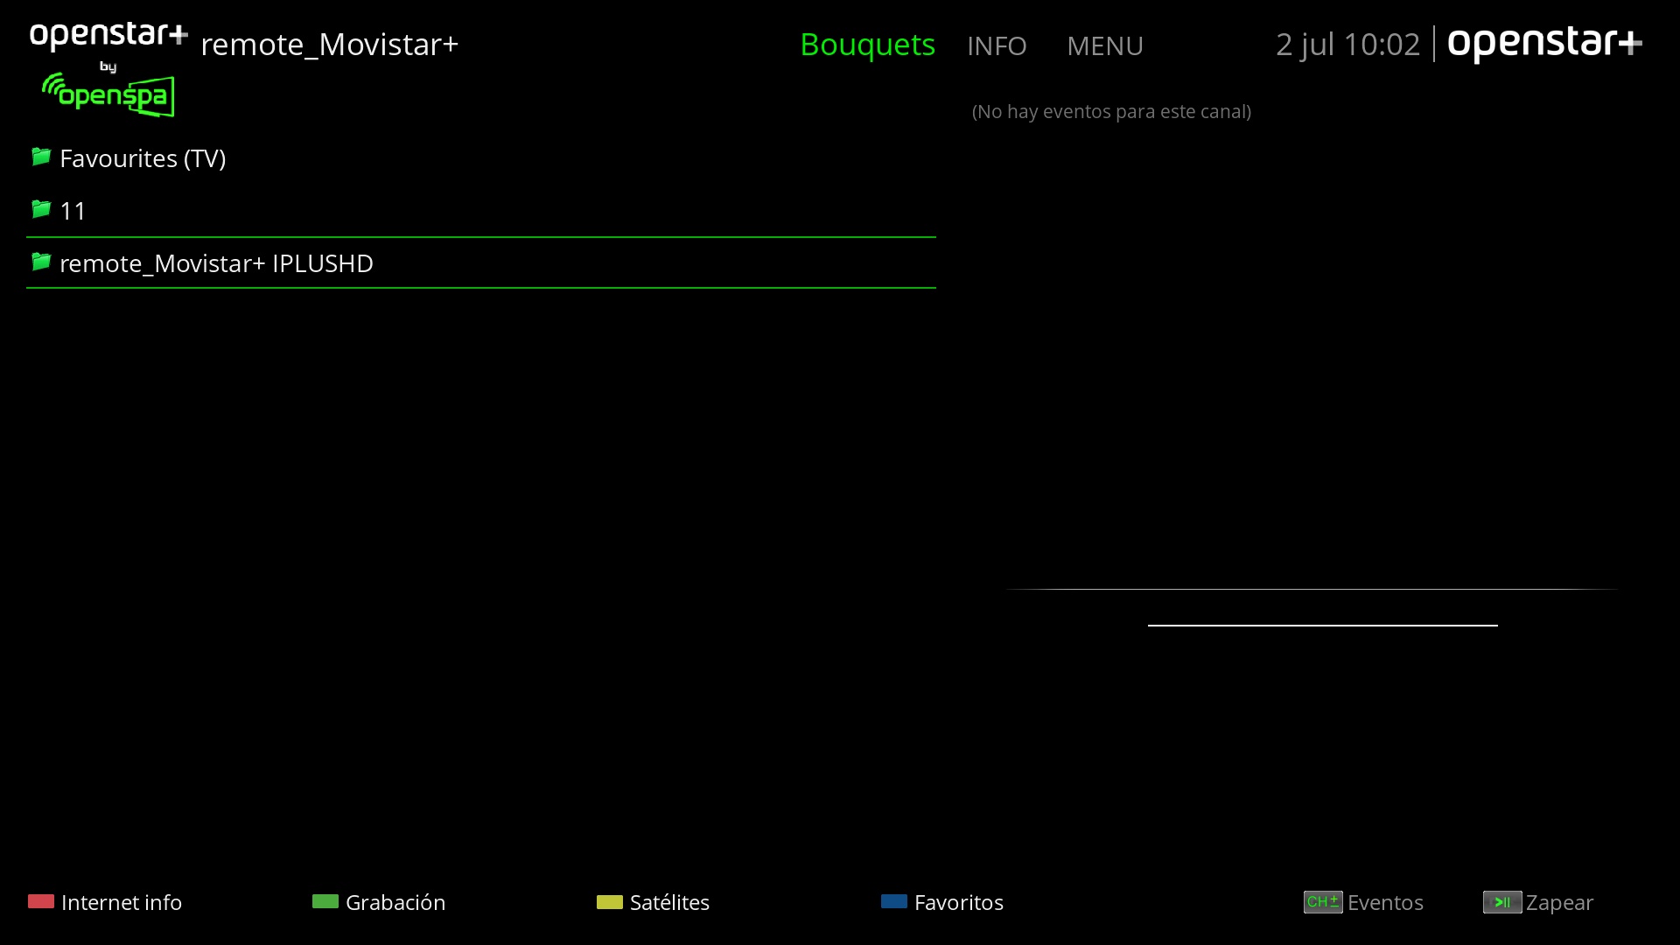Open remote_Movistar+ IPLUSHD bouquet entry
Image resolution: width=1680 pixels, height=945 pixels.
point(216,263)
